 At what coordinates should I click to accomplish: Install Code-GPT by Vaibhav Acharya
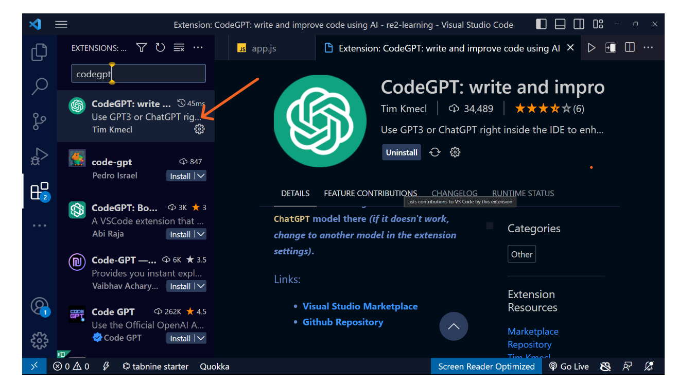point(181,286)
